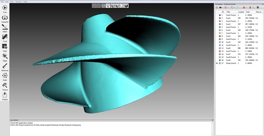Expand the redo dropdown arrow in workspace toolbar
Image resolution: width=264 pixels, height=136 pixels.
[x=240, y=8]
